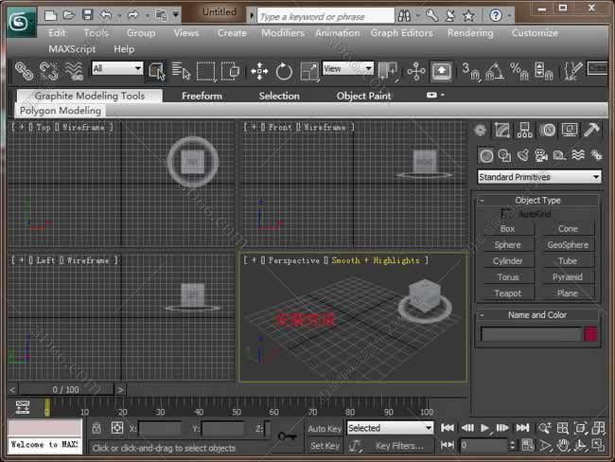Viewport: 615px width, 462px height.
Task: Select the Bind to Space Warp tool
Action: pyautogui.click(x=74, y=71)
